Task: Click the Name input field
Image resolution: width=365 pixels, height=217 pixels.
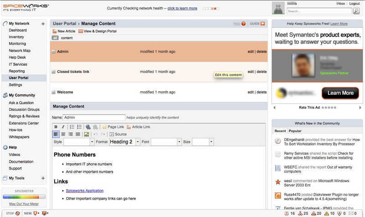Action: (x=94, y=117)
